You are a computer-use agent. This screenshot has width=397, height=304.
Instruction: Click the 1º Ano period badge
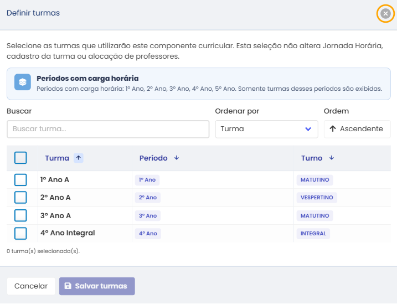pos(147,180)
